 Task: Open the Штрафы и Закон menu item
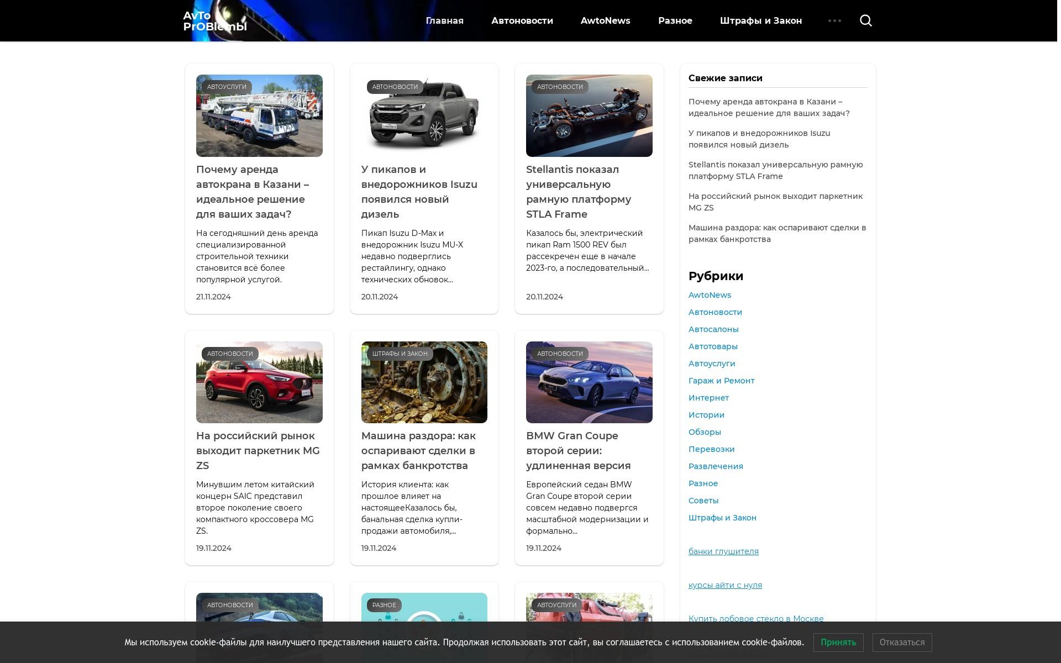click(x=760, y=21)
